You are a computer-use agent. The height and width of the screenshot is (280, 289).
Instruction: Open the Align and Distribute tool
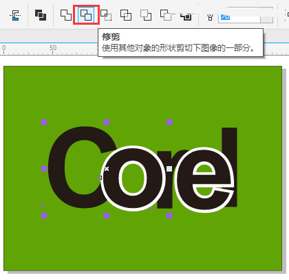point(15,15)
